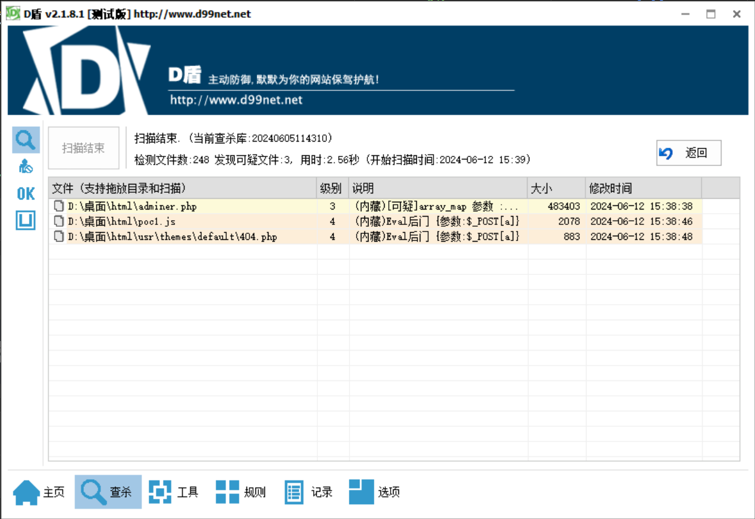Screen dimensions: 755x519
Task: Click the banner slogan 主动防御 text
Action: (x=294, y=79)
